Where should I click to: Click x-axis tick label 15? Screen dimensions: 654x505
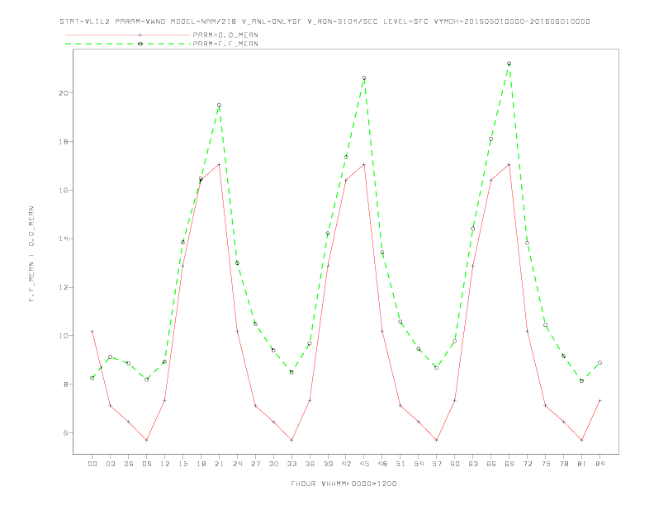click(182, 464)
